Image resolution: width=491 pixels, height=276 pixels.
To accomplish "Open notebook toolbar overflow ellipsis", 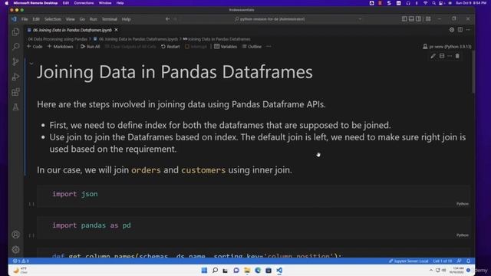I will pos(269,47).
